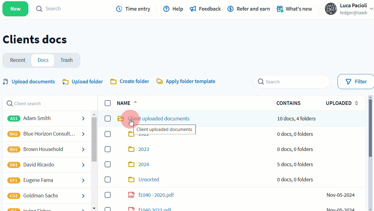Switch to the Trash tab

(x=66, y=60)
